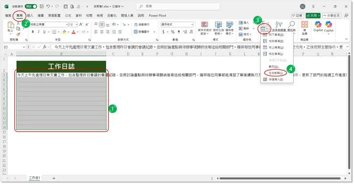Open the Fill button dropdown arrow
The width and height of the screenshot is (354, 184).
267,29
